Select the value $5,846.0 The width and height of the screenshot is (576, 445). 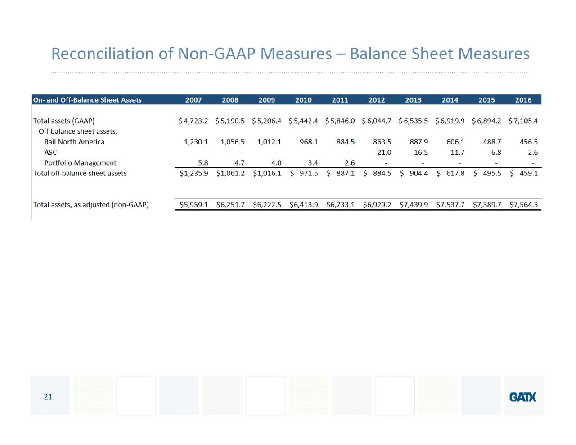coord(340,121)
